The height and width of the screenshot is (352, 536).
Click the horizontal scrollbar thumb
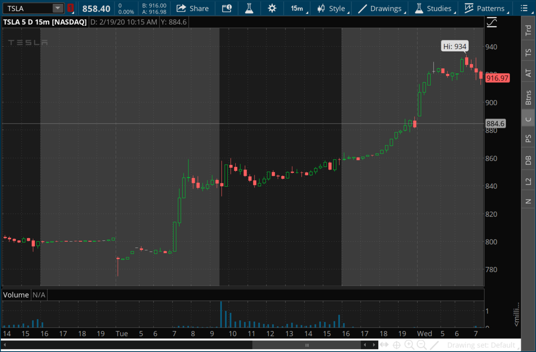coord(306,345)
